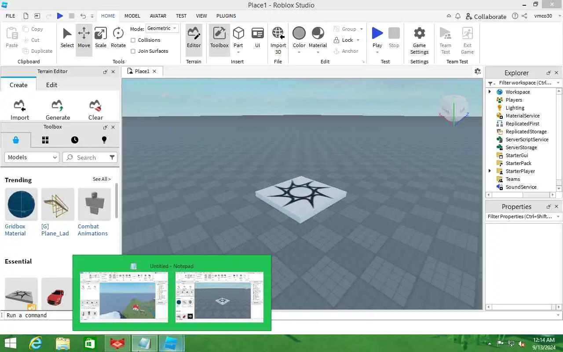Click Clear in the Terrain Editor

pyautogui.click(x=95, y=110)
